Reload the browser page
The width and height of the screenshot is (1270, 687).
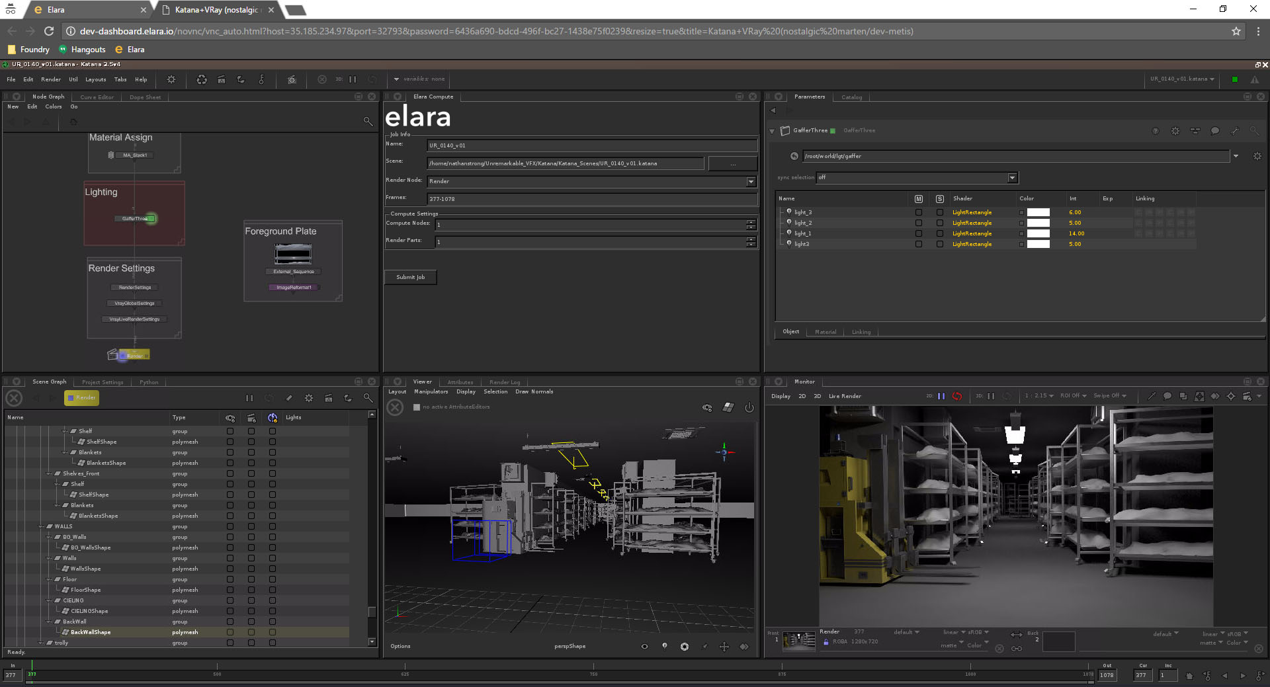click(48, 31)
